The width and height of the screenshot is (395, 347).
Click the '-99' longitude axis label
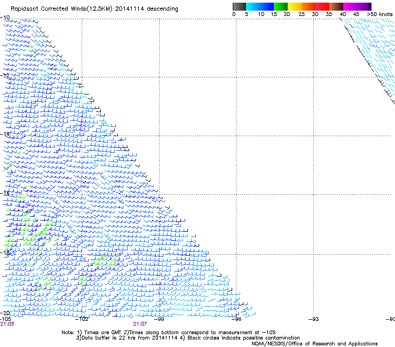pyautogui.click(x=159, y=319)
